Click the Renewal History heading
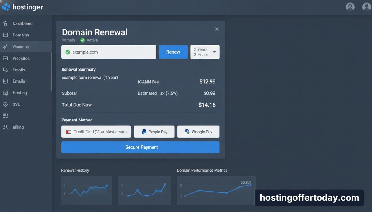The width and height of the screenshot is (372, 212). (75, 170)
